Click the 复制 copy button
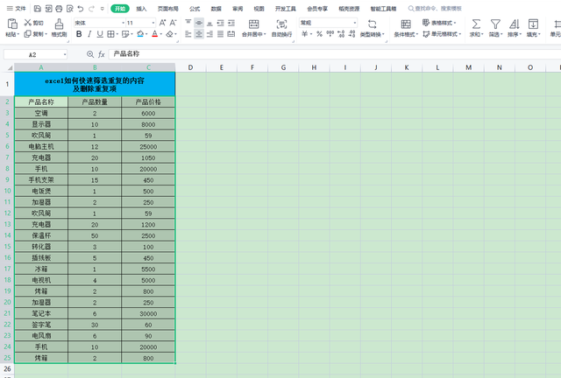 click(35, 34)
